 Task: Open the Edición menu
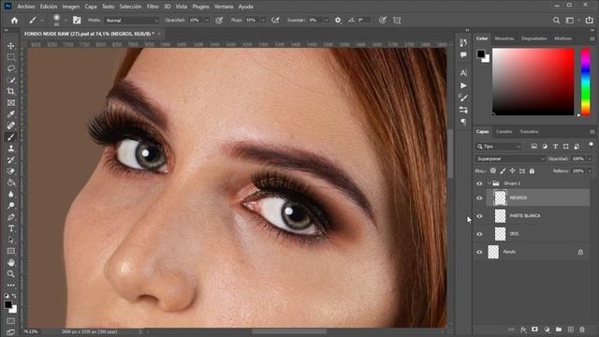(x=49, y=7)
